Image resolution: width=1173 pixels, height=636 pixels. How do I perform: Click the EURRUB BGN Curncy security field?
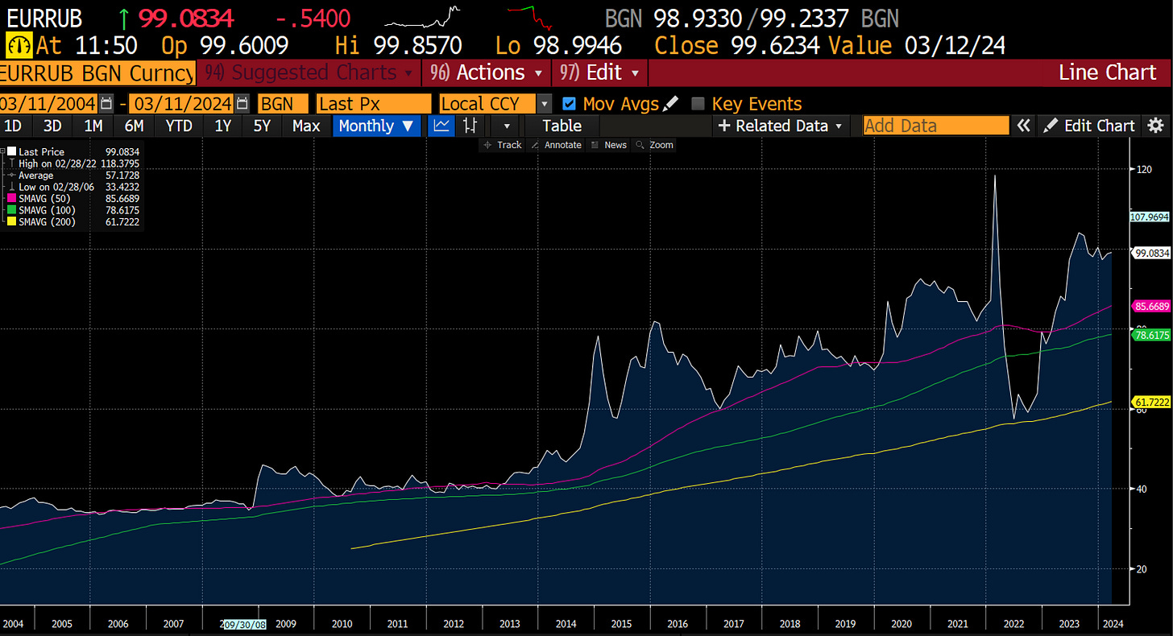pos(97,72)
